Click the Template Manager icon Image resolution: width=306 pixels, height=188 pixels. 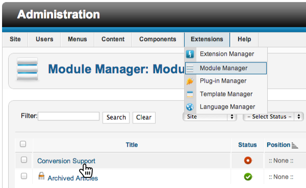coord(190,94)
